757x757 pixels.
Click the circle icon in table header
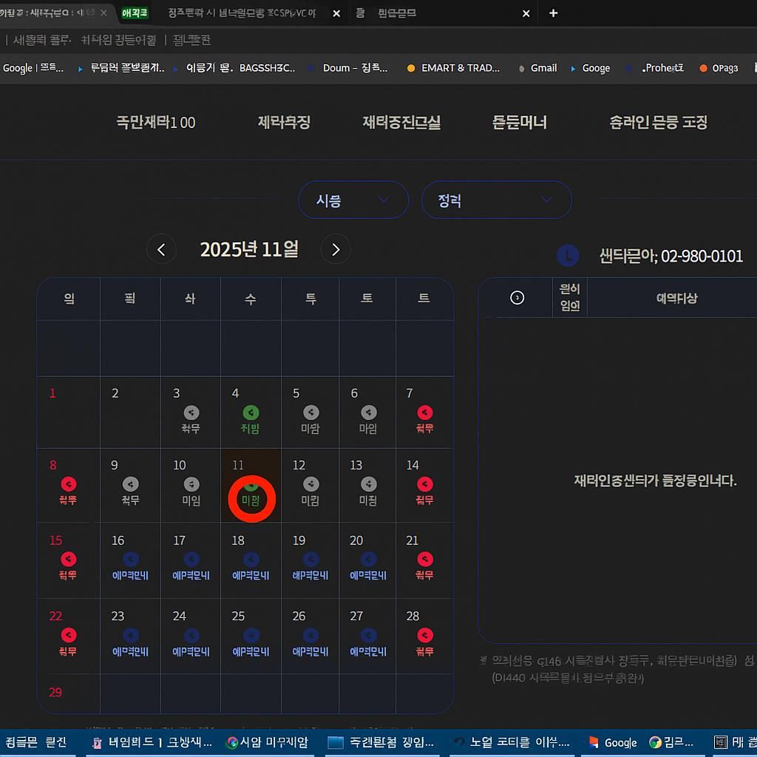coord(517,298)
